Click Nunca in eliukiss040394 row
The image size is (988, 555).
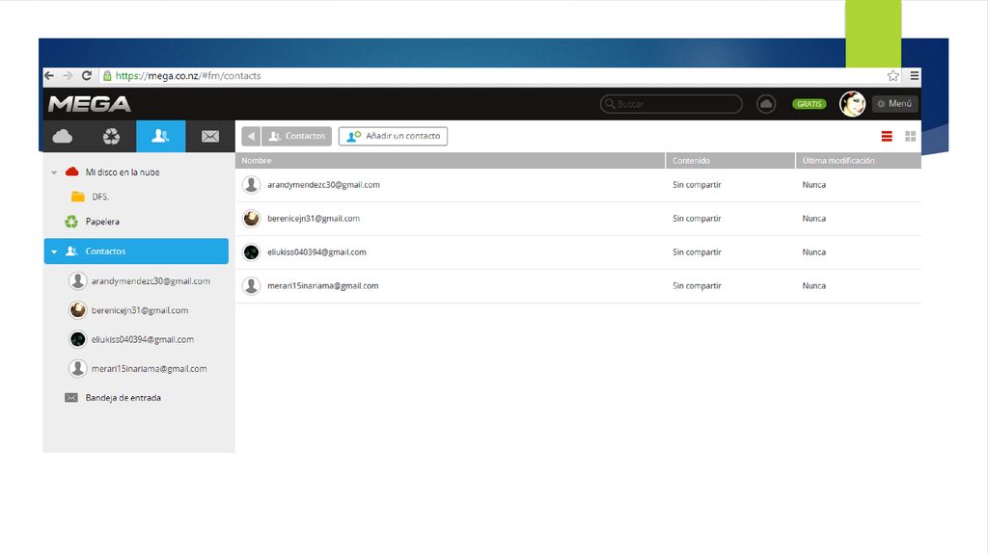tap(814, 251)
